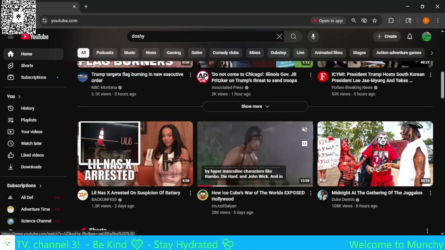Bookmark this page with the star icon
Image resolution: width=445 pixels, height=250 pixels.
click(374, 20)
